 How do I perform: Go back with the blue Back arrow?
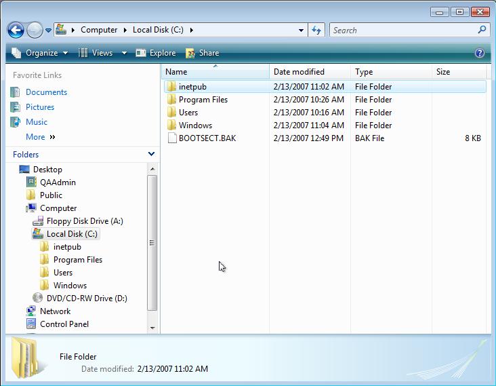click(16, 31)
